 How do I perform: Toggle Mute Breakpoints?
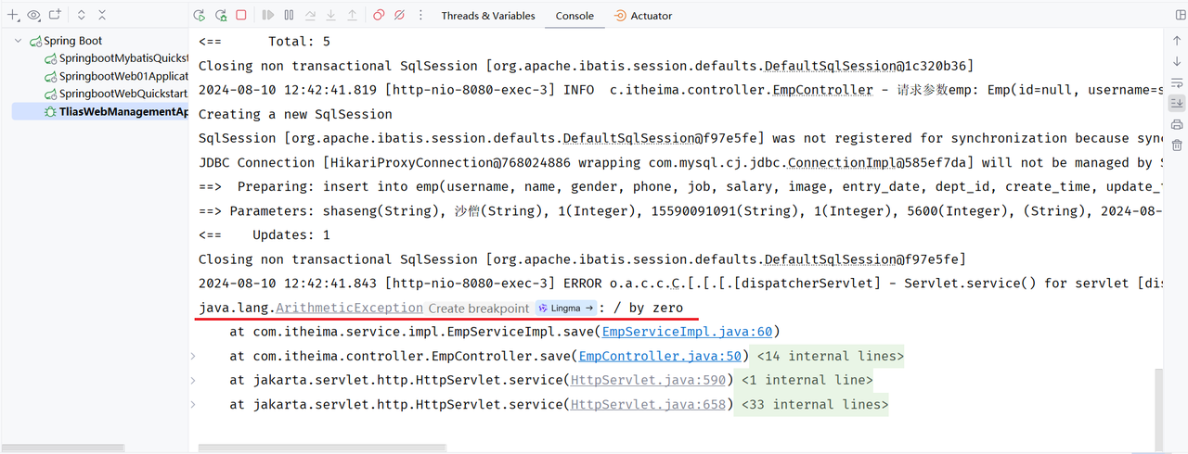pos(399,16)
